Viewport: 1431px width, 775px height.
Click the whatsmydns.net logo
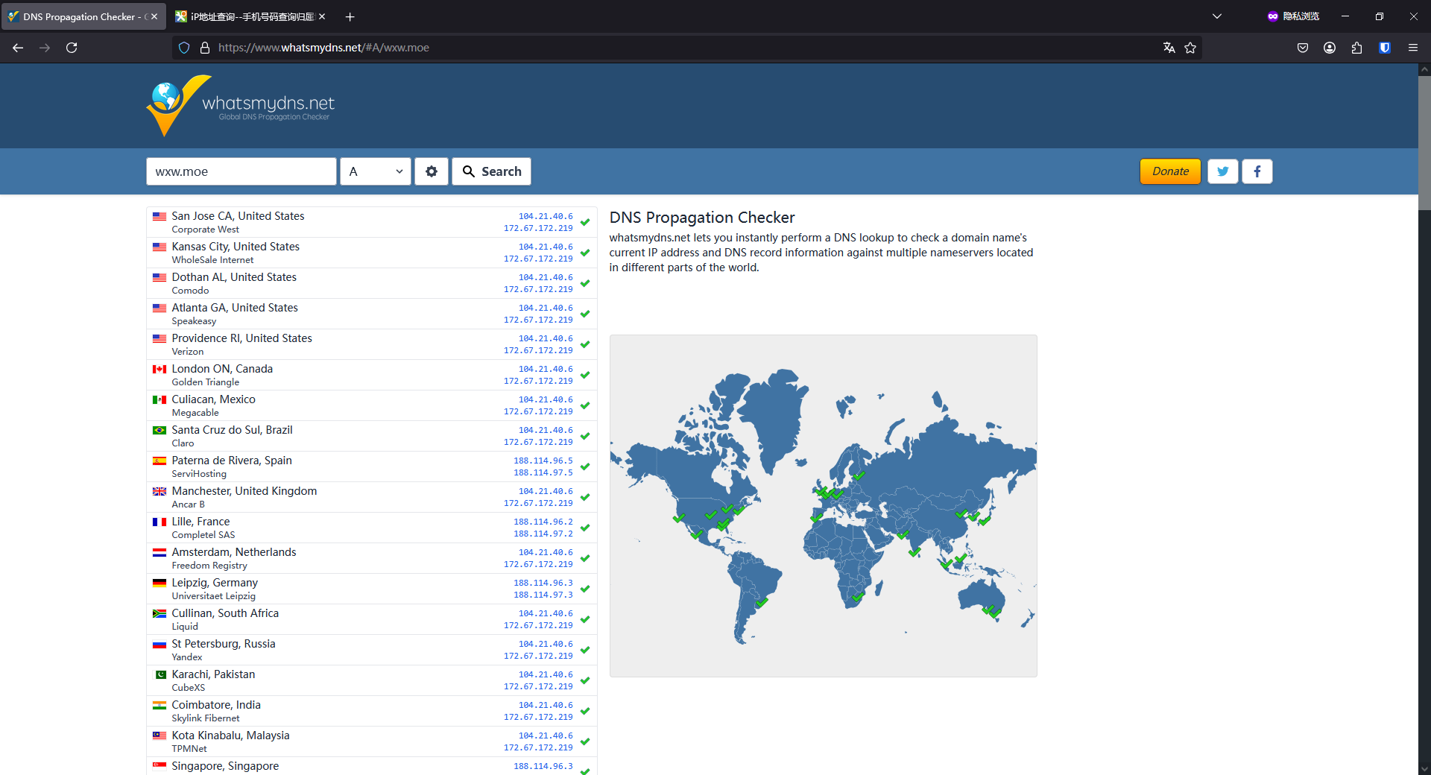241,106
